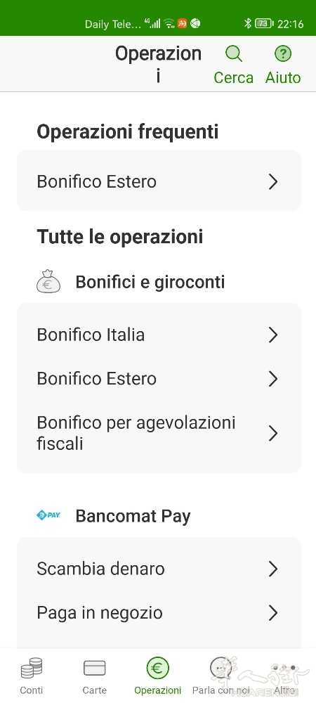This screenshot has width=316, height=703.
Task: Expand chevron of Bonifico per agevolazioni fiscali
Action: [273, 434]
